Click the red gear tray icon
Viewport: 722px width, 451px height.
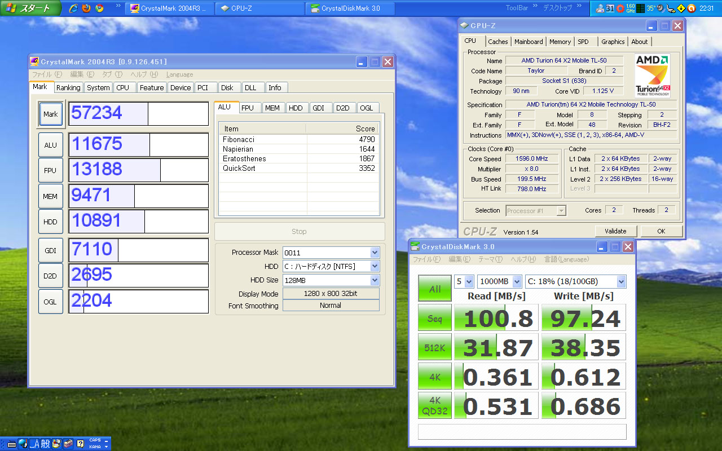coord(620,8)
